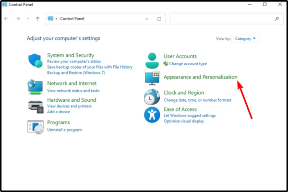This screenshot has height=192, width=288.
Task: Click the Clock and Region icon
Action: click(153, 96)
